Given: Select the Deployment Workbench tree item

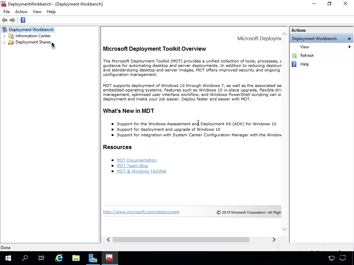Looking at the screenshot, I should pos(31,30).
